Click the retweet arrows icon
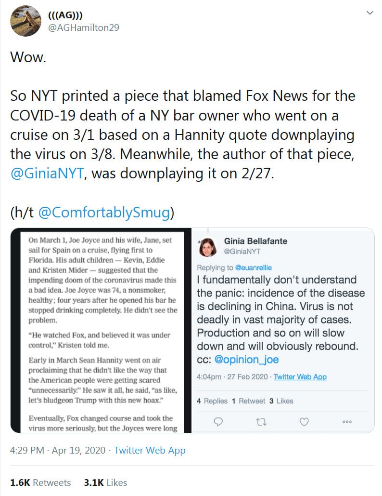This screenshot has height=496, width=382. coord(261,422)
